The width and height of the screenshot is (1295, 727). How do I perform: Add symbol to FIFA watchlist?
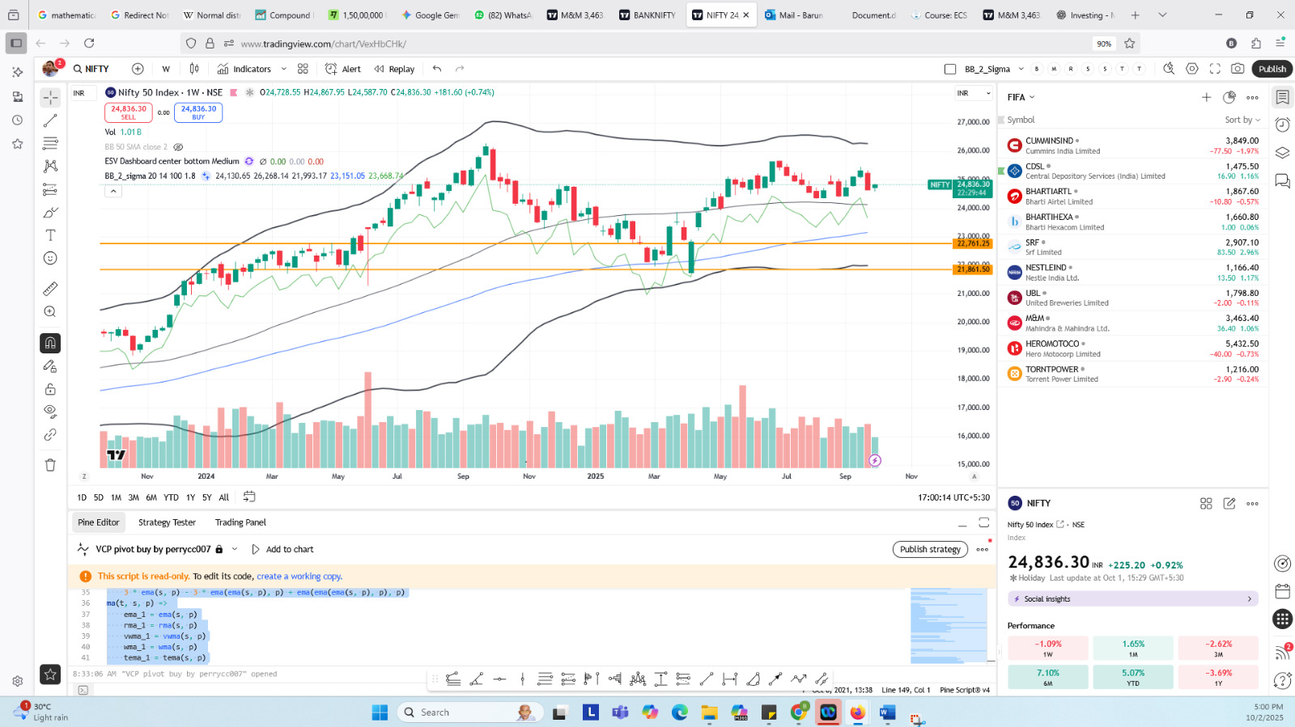click(1206, 97)
